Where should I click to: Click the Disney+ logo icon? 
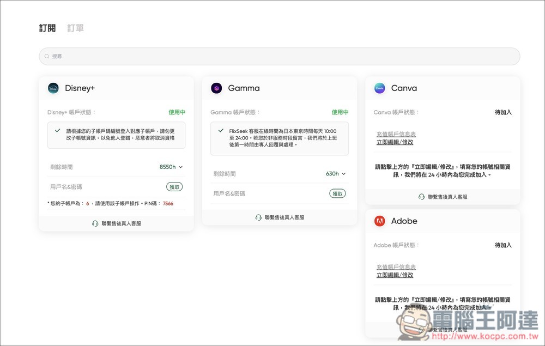53,88
